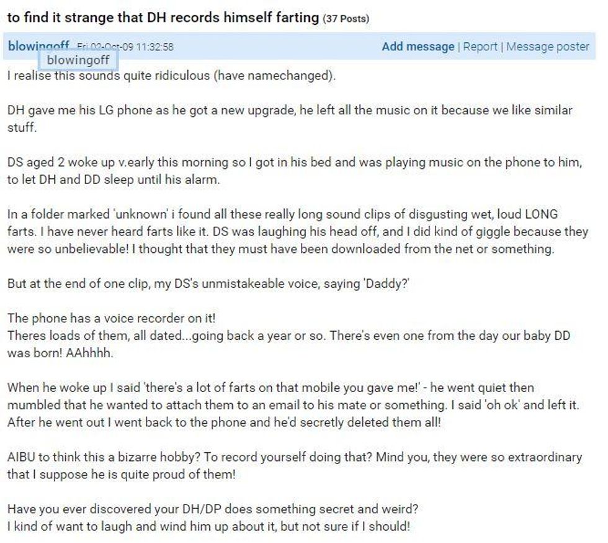Image resolution: width=608 pixels, height=543 pixels.
Task: Click 'The phone has a voice recorder' line
Action: [x=111, y=318]
